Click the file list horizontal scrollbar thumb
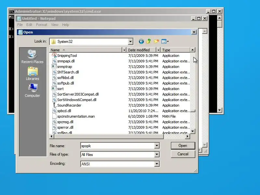 [109, 136]
